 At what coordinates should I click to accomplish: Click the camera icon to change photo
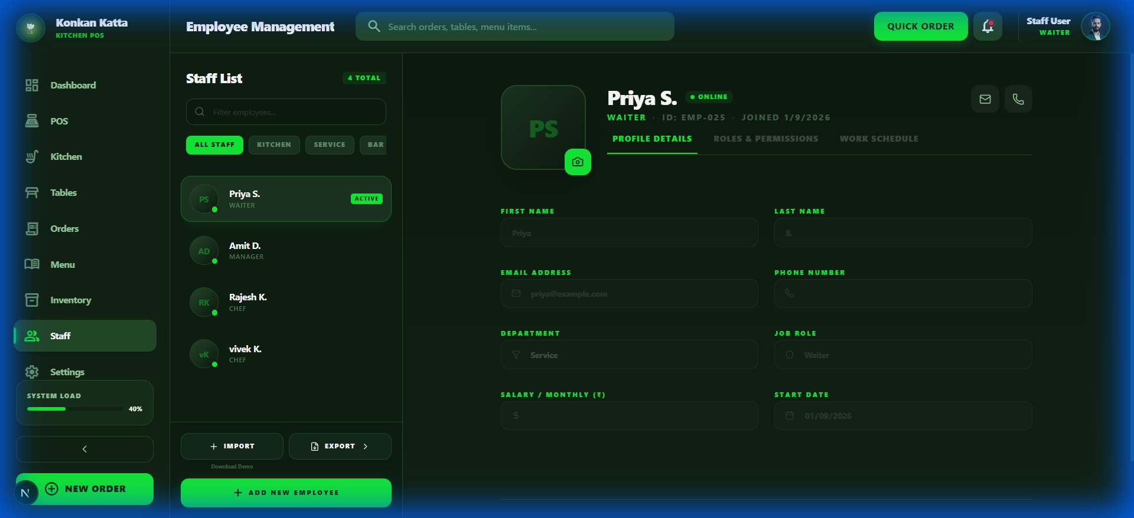(578, 162)
